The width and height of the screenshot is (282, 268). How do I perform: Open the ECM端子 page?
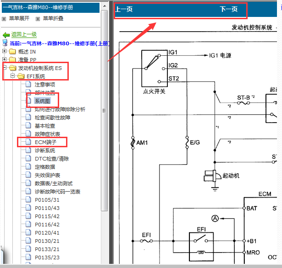pos(45,142)
